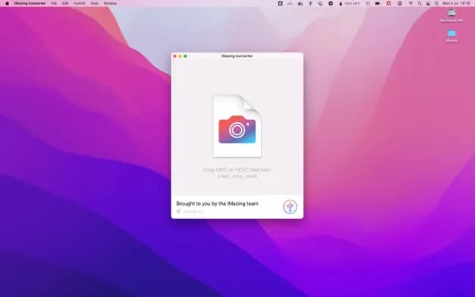Open the iMazing Converter app menu
Viewport: 475px width, 297px height.
click(x=30, y=3)
